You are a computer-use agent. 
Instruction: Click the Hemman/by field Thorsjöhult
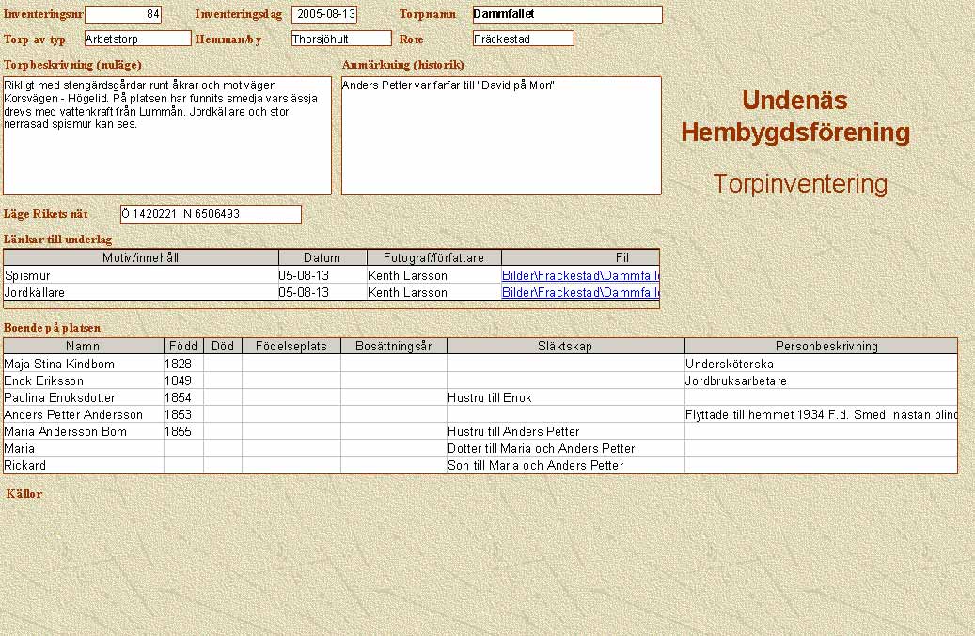click(x=340, y=39)
